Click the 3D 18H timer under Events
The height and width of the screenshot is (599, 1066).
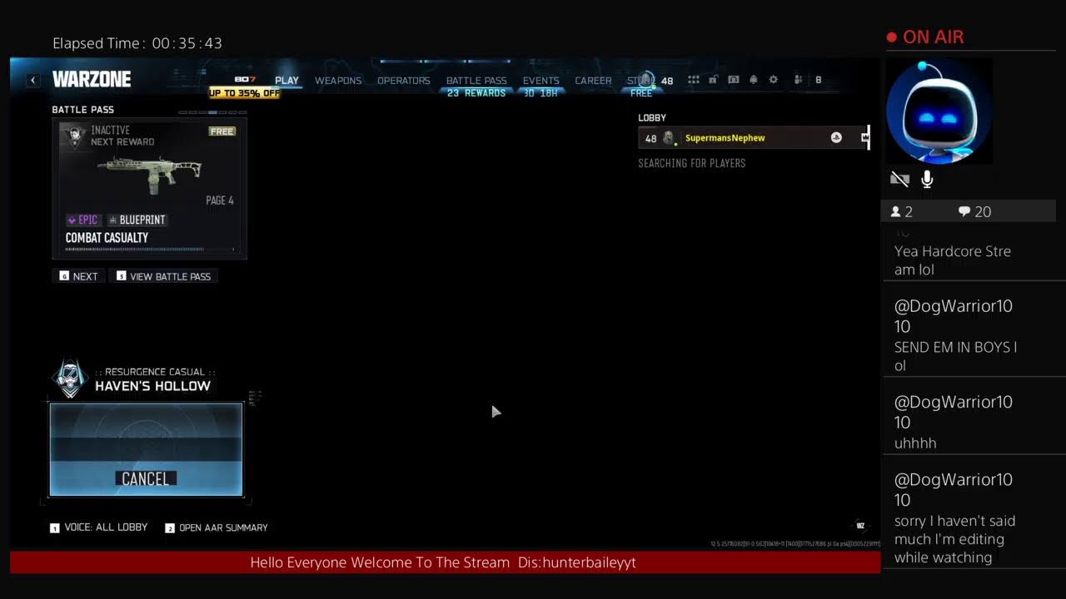pyautogui.click(x=540, y=93)
